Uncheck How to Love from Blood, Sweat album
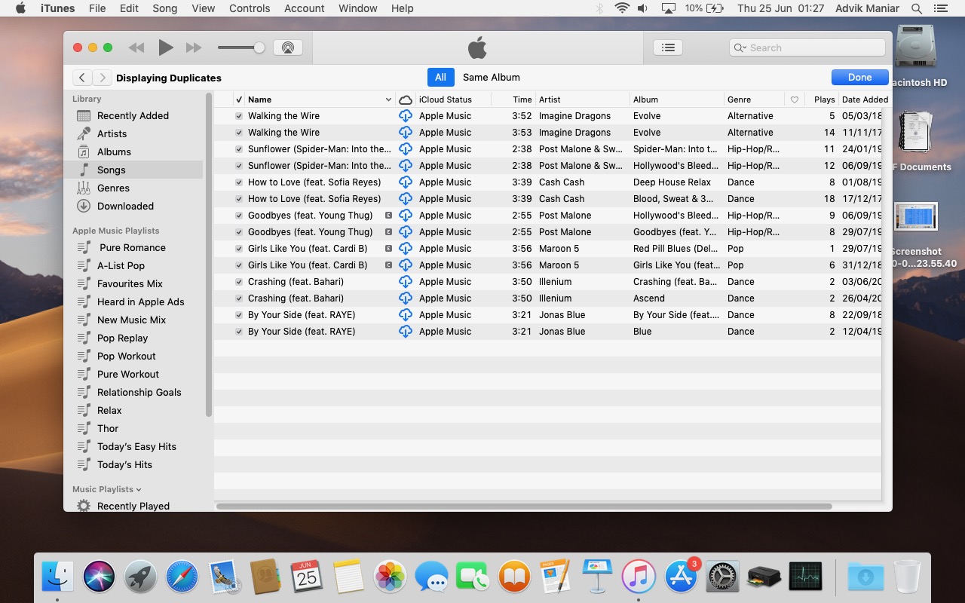This screenshot has width=965, height=603. [x=239, y=199]
